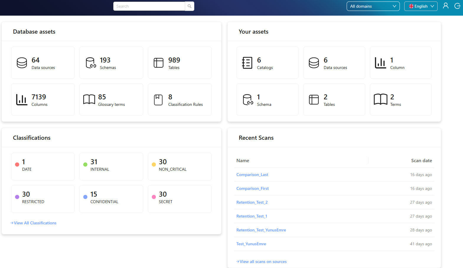
Task: Open the English language dropdown
Action: (x=421, y=6)
